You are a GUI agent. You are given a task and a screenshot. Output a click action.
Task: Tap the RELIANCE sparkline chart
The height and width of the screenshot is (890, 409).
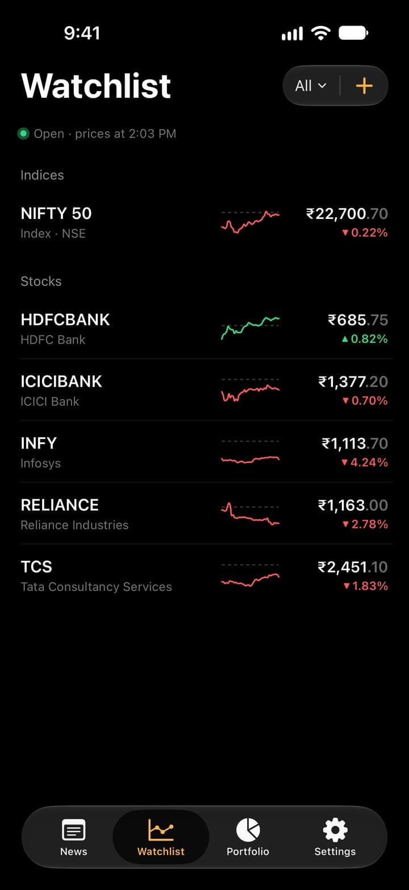250,514
